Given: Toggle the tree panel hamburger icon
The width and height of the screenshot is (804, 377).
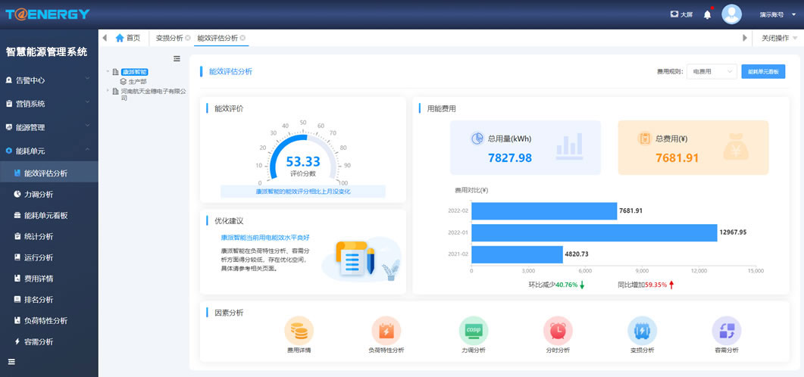Looking at the screenshot, I should 177,59.
